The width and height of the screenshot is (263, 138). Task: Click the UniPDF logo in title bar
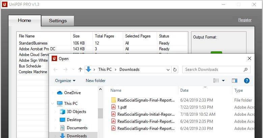[x=4, y=4]
